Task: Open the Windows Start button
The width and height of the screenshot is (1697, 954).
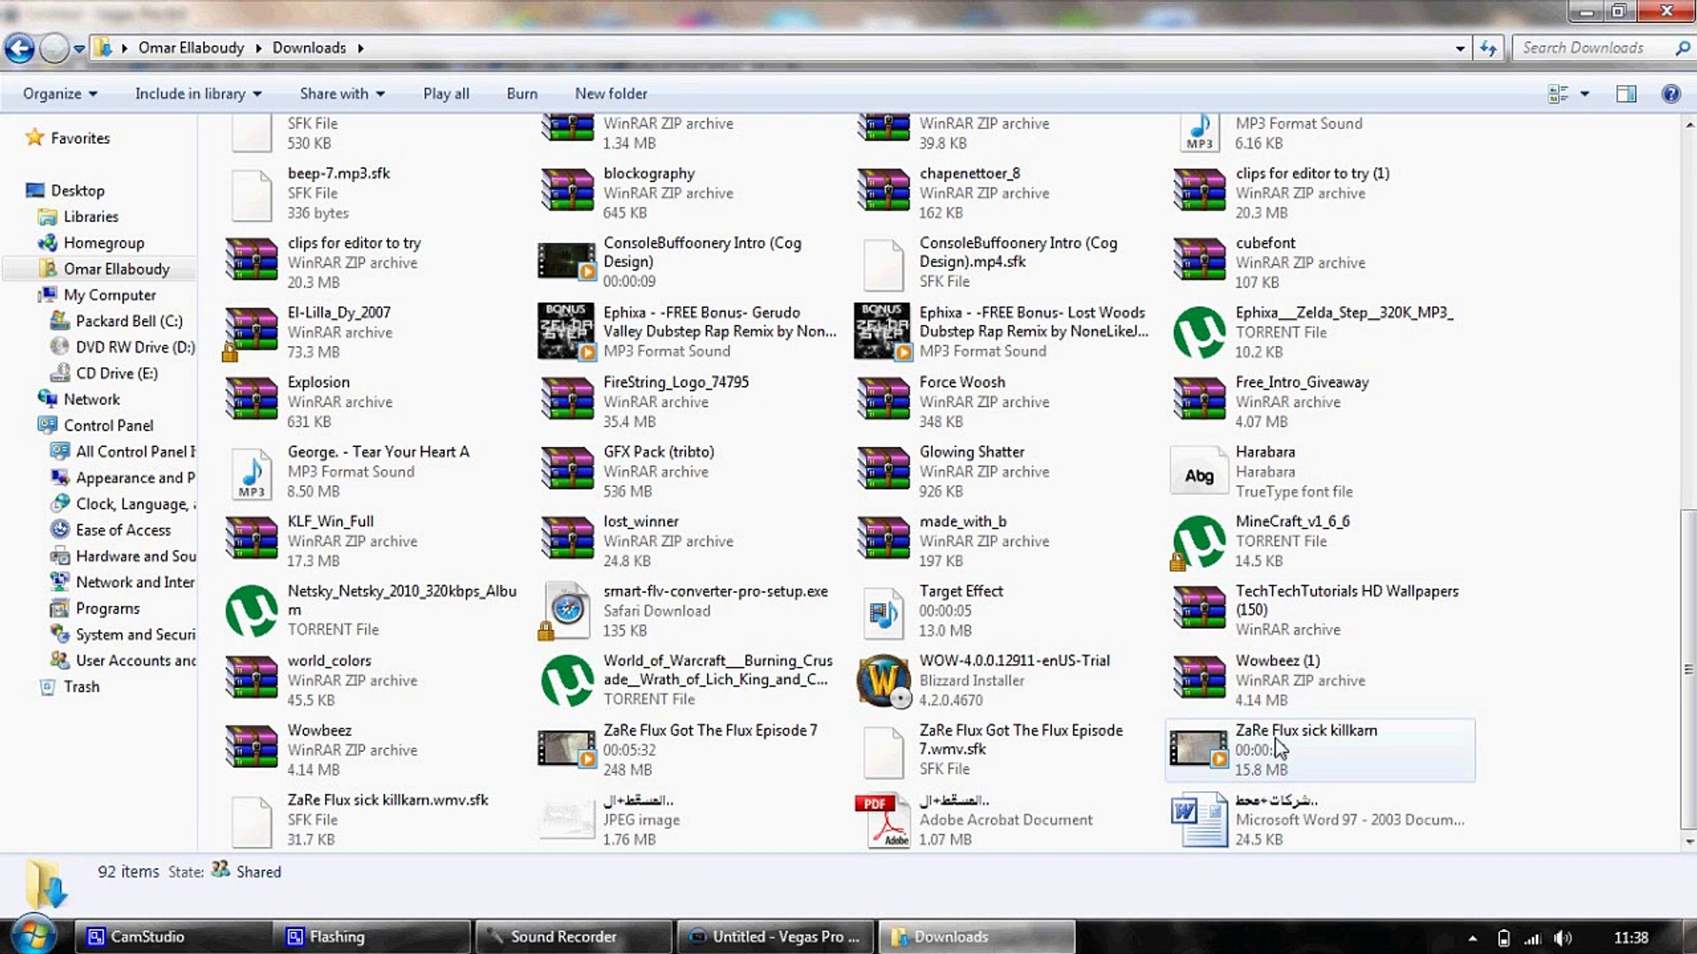Action: [33, 935]
